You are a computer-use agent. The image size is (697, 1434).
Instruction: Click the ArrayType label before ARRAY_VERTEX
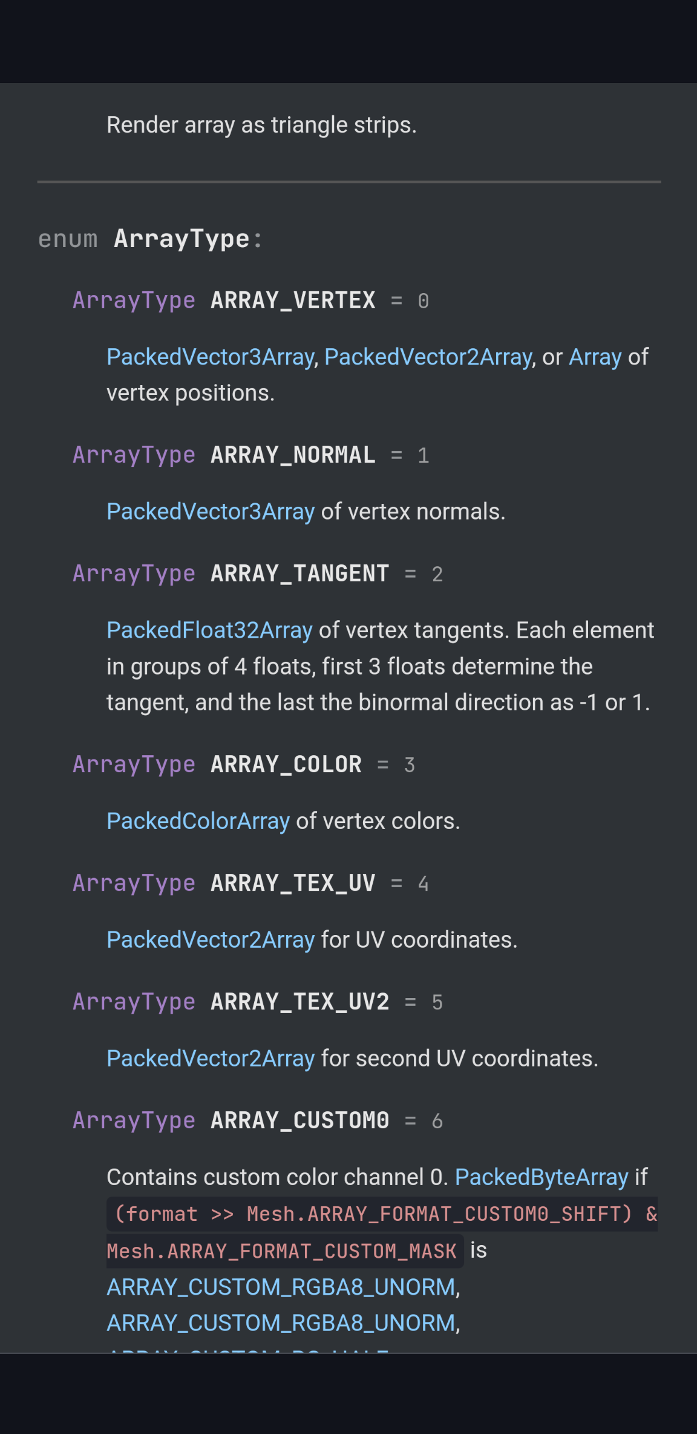point(134,300)
